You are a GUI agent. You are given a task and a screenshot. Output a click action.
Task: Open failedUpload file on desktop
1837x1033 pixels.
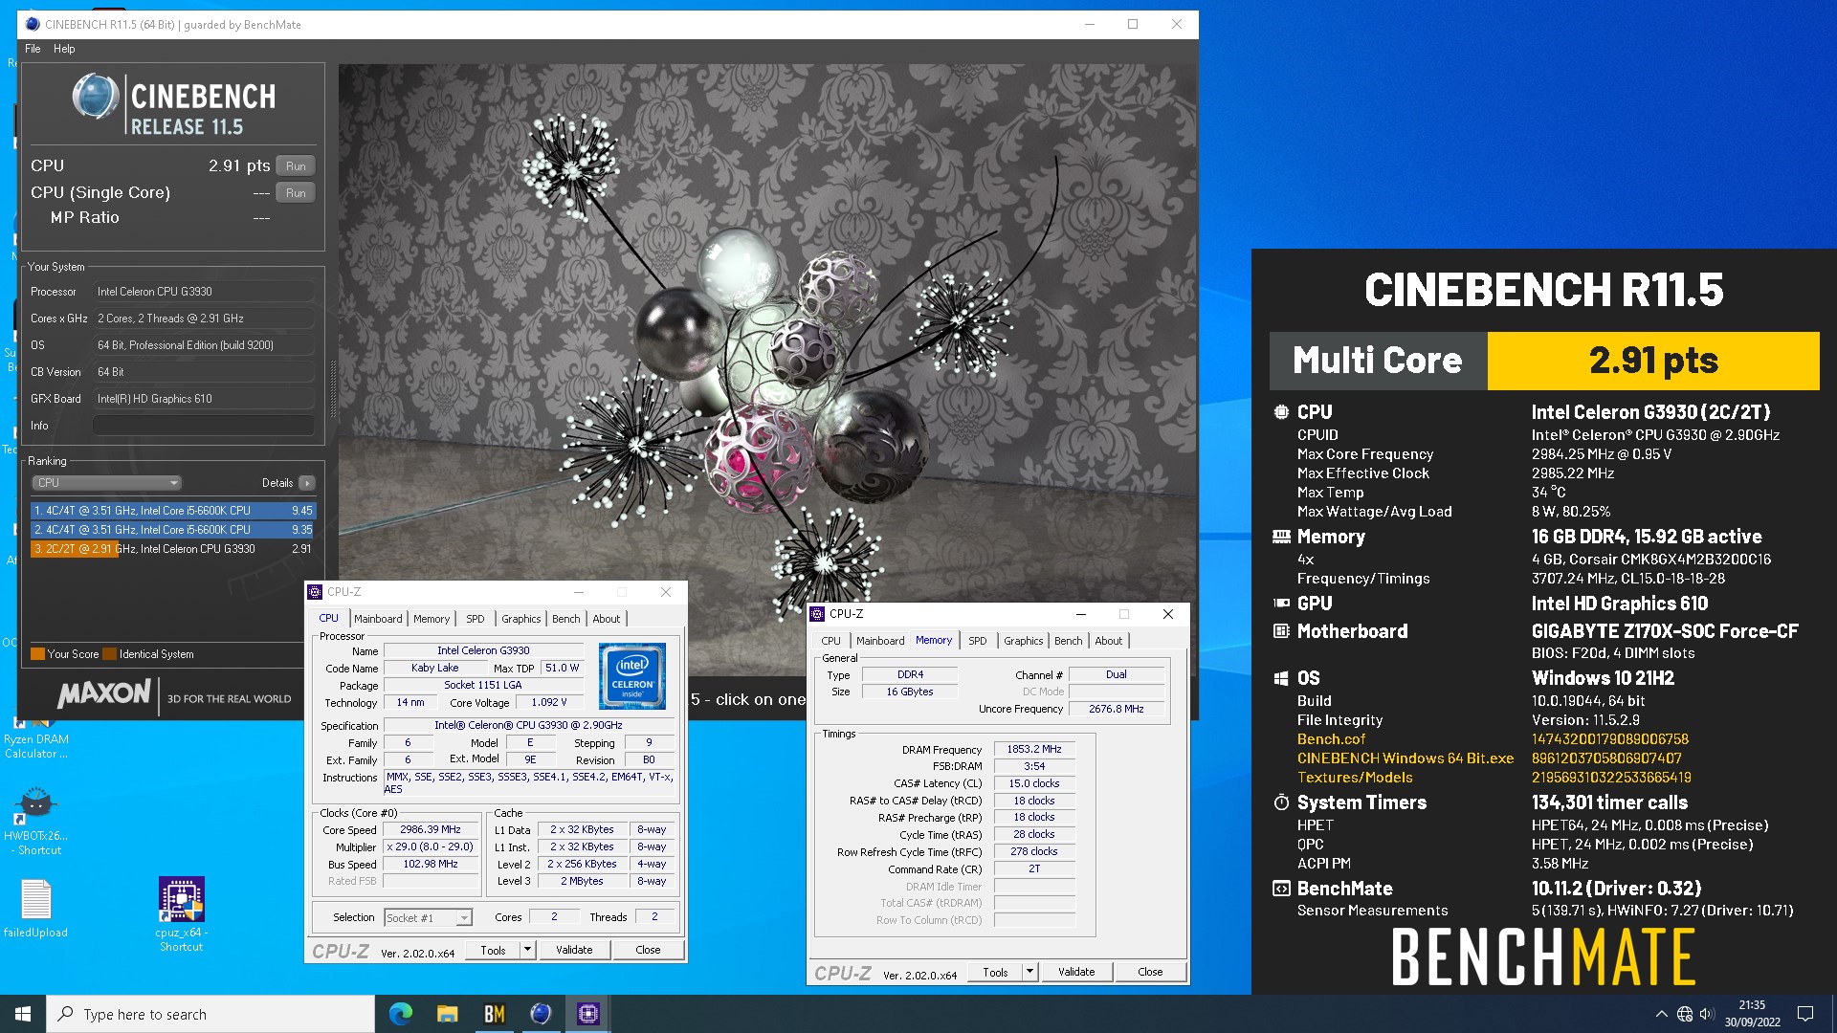pyautogui.click(x=35, y=909)
